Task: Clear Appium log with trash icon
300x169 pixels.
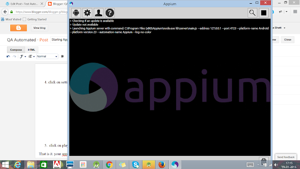Action: [263, 161]
